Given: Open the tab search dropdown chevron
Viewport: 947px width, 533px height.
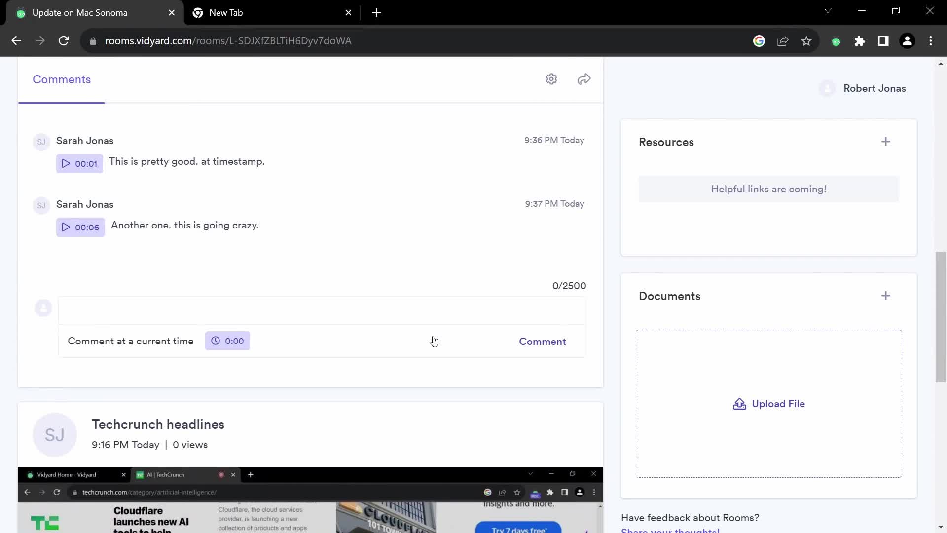Looking at the screenshot, I should tap(828, 11).
